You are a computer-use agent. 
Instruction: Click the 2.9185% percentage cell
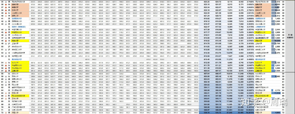249,16
